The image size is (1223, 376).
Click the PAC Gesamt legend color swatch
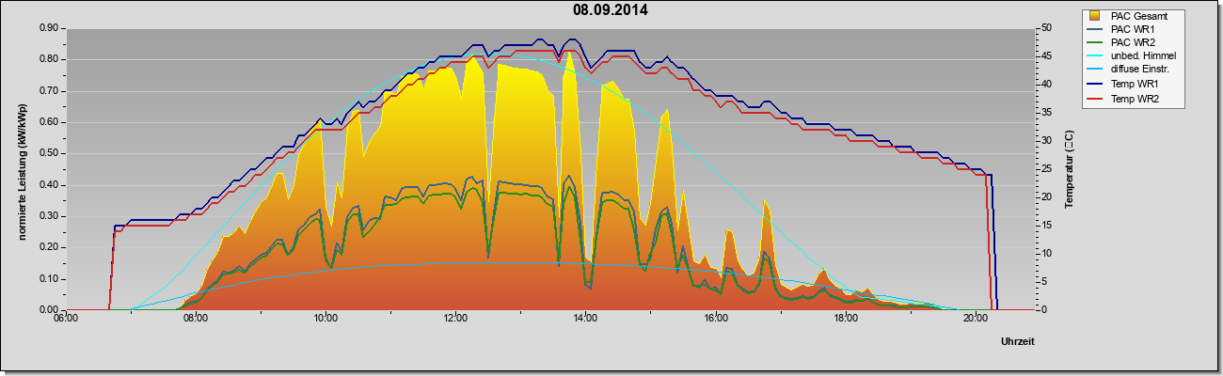point(1095,16)
